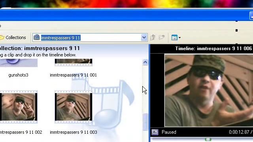The width and height of the screenshot is (253, 142).
Task: Click the immtrespassers 9 11 003 label
Action: tap(74, 132)
